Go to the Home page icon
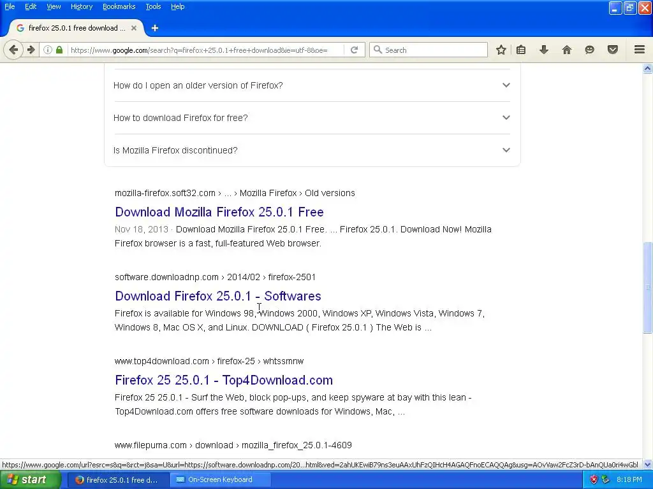653x489 pixels. [567, 50]
